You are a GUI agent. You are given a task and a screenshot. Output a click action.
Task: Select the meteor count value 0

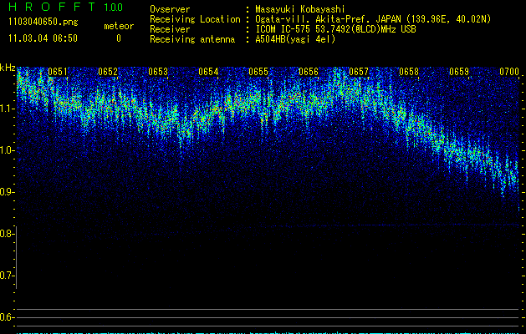click(x=118, y=38)
